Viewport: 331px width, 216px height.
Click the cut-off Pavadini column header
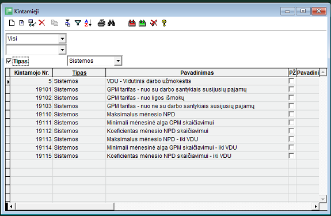(x=307, y=73)
